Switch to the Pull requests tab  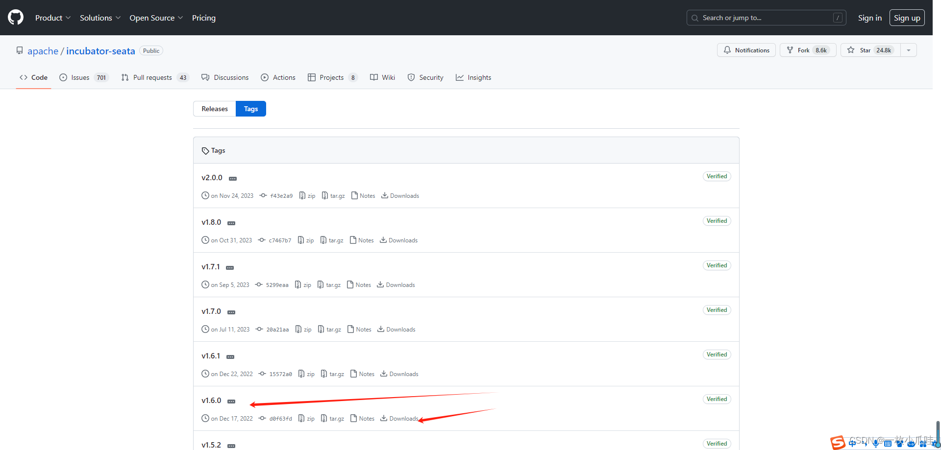(x=154, y=77)
